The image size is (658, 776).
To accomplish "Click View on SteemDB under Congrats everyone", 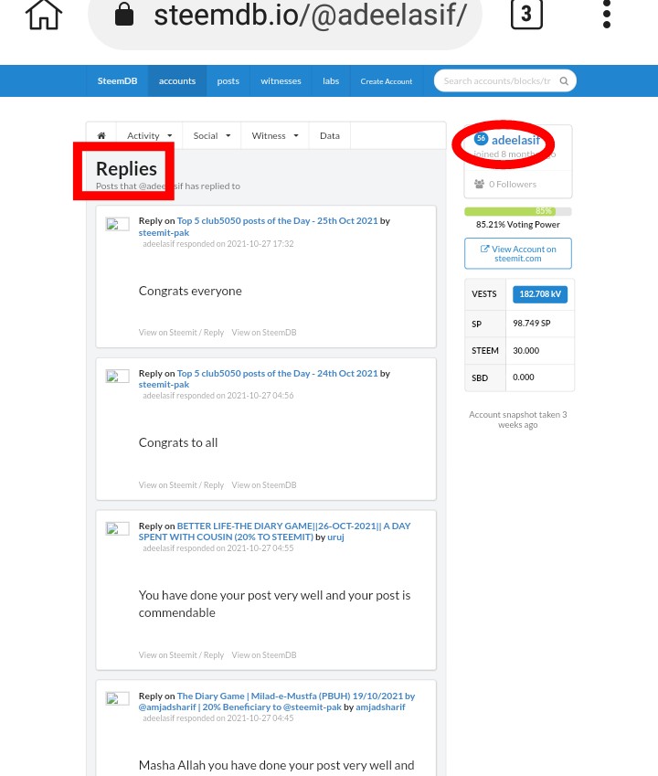I will [x=264, y=332].
